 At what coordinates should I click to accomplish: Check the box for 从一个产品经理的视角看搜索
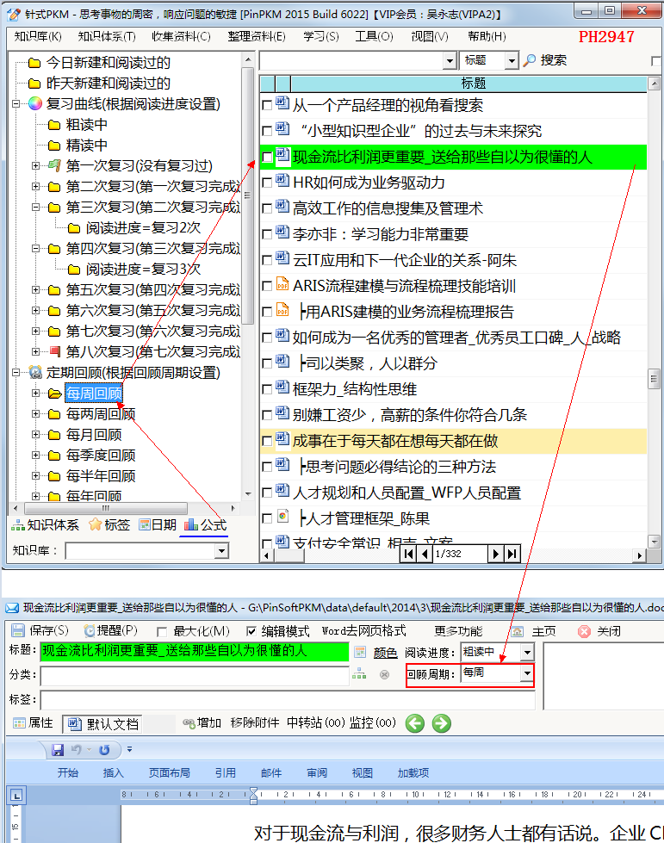(267, 105)
